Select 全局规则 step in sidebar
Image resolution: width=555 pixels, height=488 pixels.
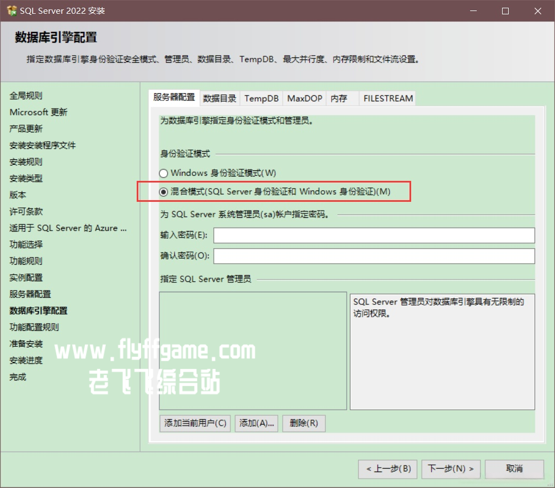(x=26, y=95)
